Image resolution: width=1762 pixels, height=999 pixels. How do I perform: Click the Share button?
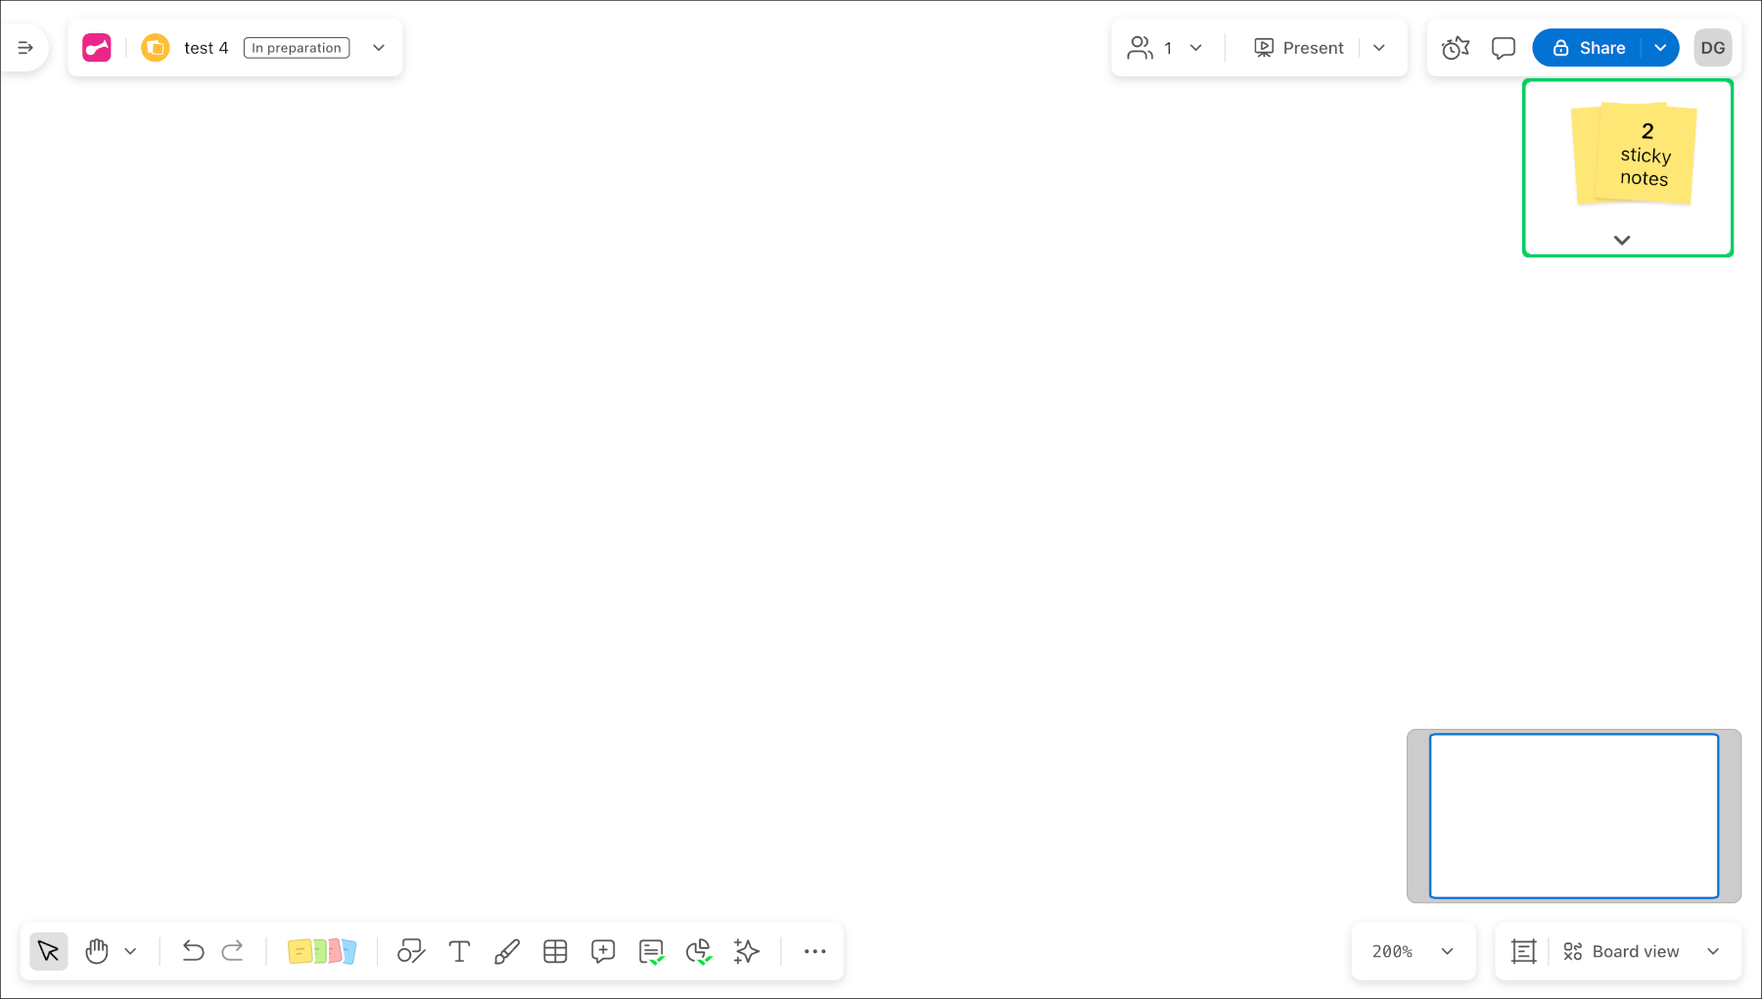[1600, 47]
